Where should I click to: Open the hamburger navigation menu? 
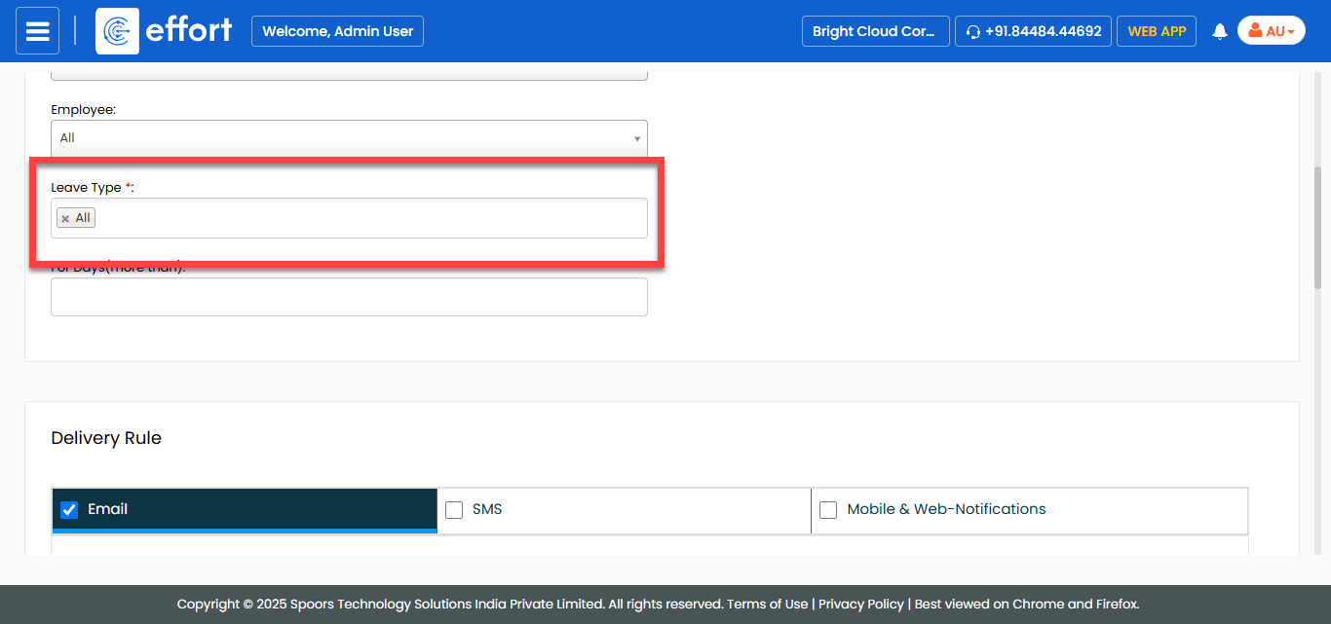[37, 31]
